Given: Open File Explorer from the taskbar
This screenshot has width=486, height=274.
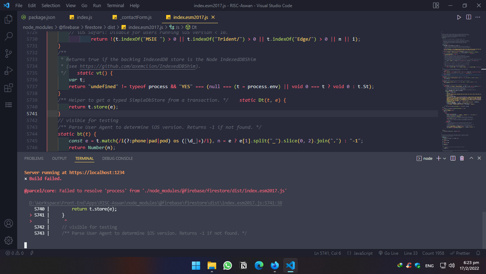Looking at the screenshot, I should click(x=212, y=265).
